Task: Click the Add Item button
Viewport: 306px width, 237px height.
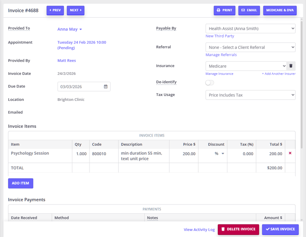Action: point(21,183)
